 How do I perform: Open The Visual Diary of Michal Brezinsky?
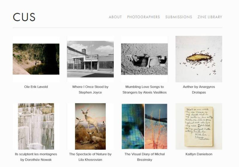pos(144,157)
